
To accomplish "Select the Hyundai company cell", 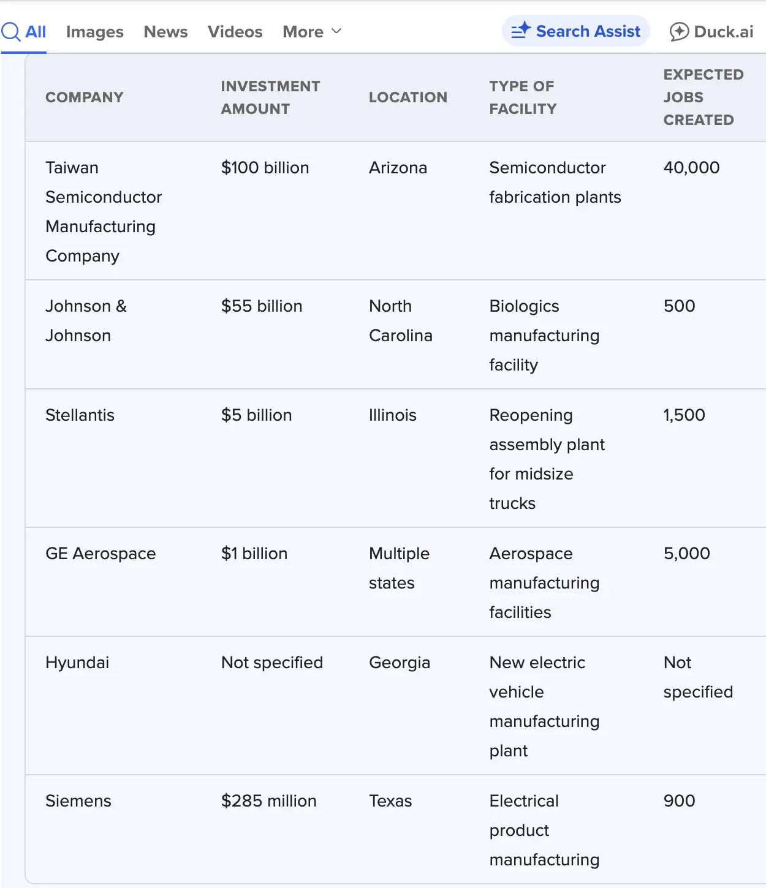I will (x=77, y=663).
